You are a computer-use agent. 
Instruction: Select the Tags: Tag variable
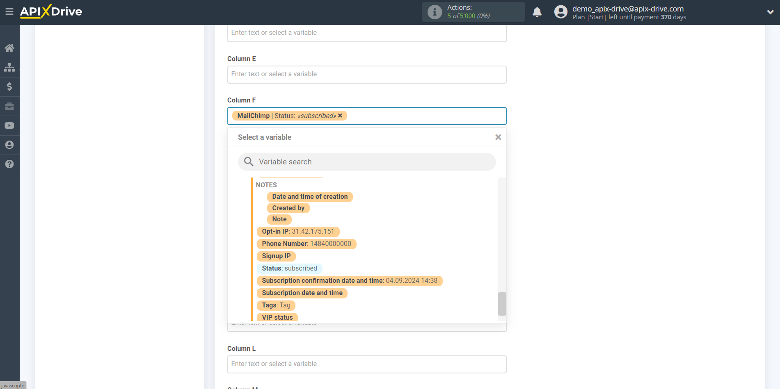pyautogui.click(x=276, y=305)
